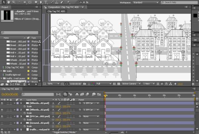Switch to the Project panel tab
Screen dimensions: 199x134
tap(5, 7)
